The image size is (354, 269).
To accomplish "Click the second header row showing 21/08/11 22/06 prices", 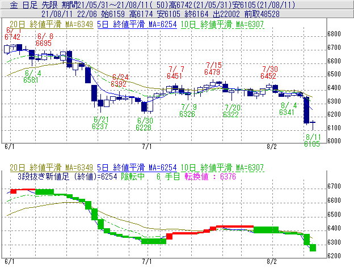I will (x=177, y=14).
